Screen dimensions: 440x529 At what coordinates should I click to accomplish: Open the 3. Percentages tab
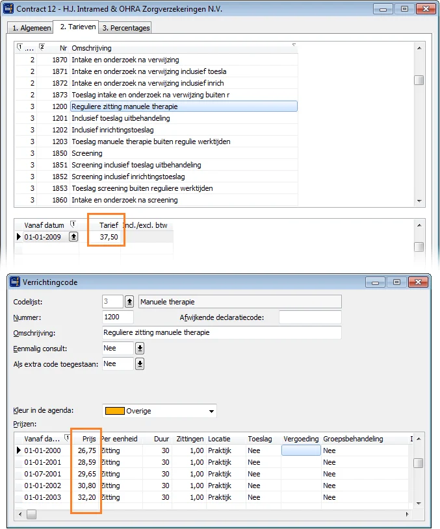pos(125,27)
